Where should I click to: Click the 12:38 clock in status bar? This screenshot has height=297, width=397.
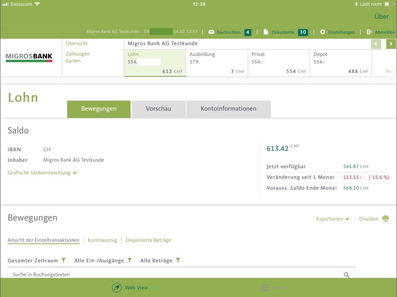click(199, 4)
